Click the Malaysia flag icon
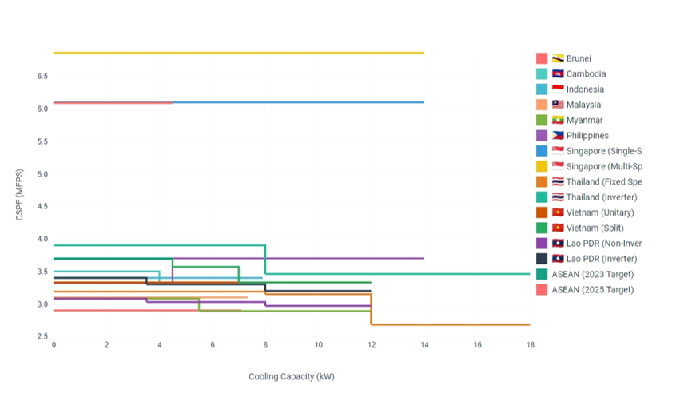 tap(558, 105)
